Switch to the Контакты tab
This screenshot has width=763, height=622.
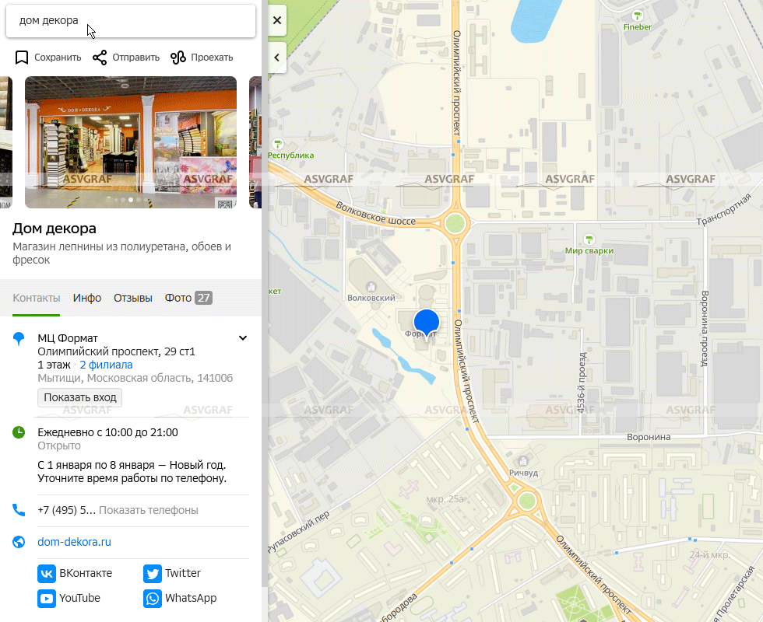pos(37,298)
